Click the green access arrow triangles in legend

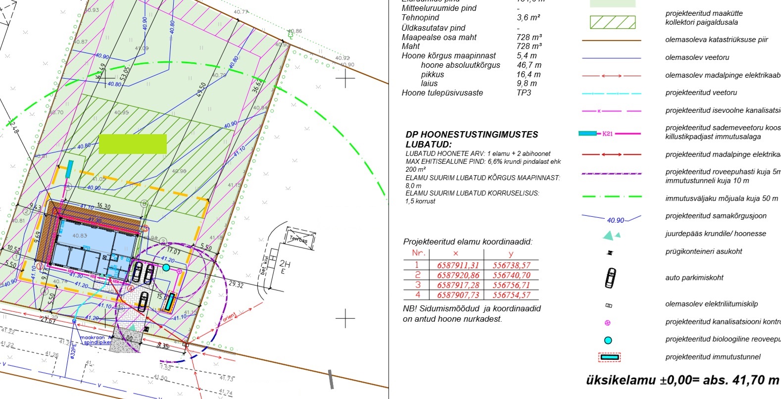611,235
